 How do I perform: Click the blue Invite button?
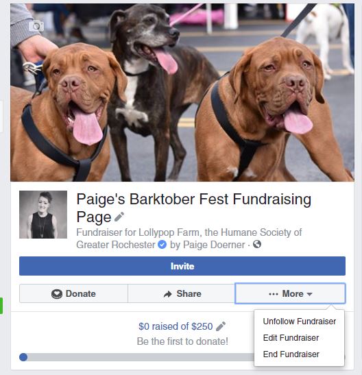[182, 266]
